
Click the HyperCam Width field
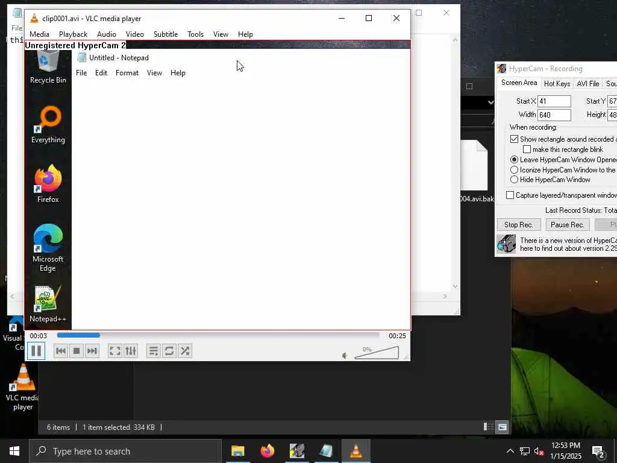(554, 115)
